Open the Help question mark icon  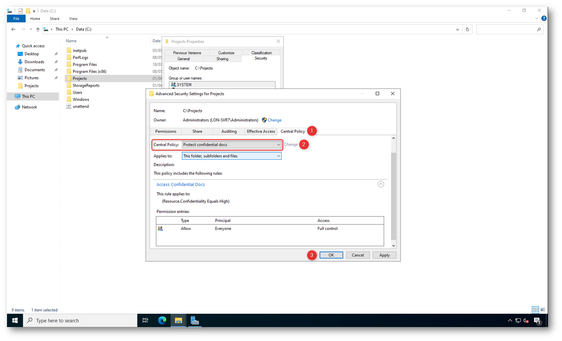coord(544,19)
